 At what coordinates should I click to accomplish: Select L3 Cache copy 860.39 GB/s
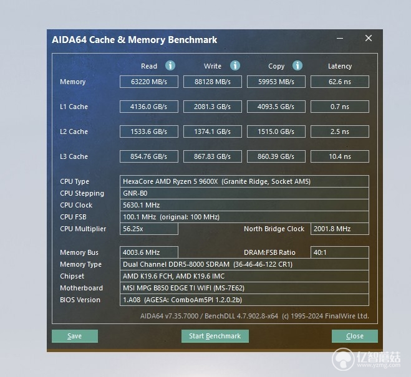pyautogui.click(x=276, y=156)
